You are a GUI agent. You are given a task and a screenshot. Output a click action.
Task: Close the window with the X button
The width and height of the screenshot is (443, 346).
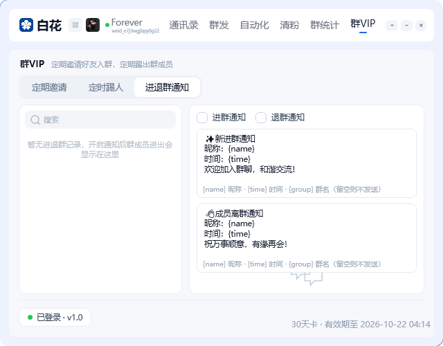tap(421, 26)
